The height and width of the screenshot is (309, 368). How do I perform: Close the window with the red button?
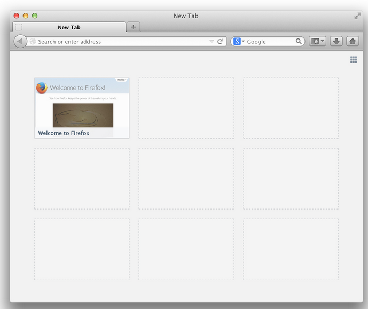click(17, 16)
